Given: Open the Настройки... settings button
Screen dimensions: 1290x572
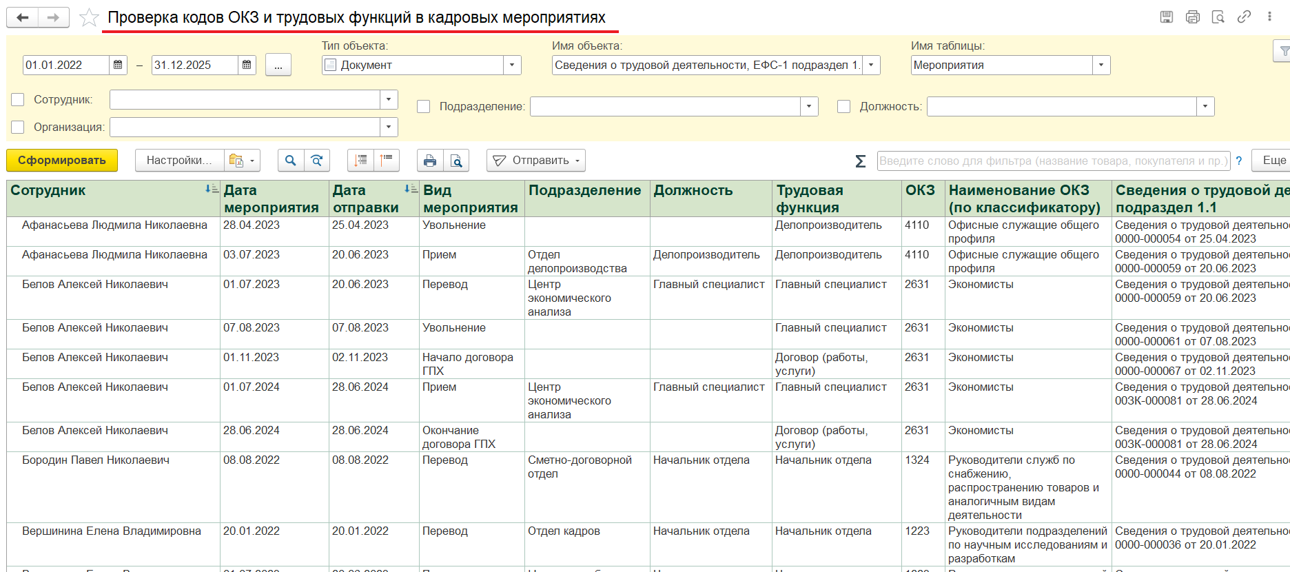Looking at the screenshot, I should pos(179,161).
